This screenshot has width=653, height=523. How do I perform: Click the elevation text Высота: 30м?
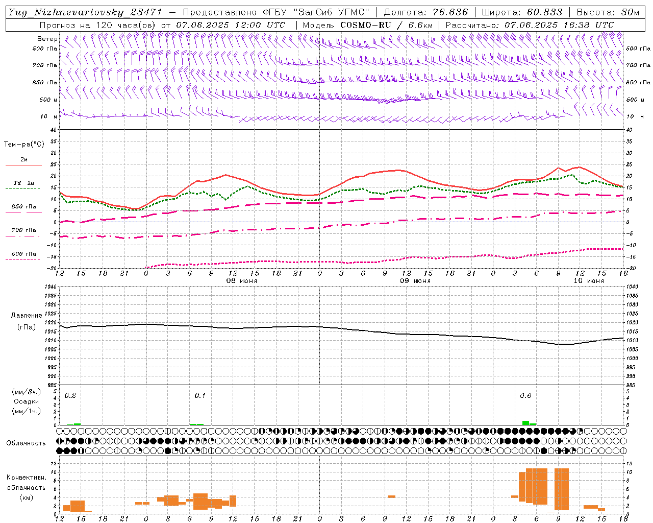[608, 12]
